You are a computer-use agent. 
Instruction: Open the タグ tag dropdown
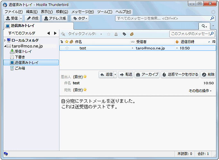80,18
